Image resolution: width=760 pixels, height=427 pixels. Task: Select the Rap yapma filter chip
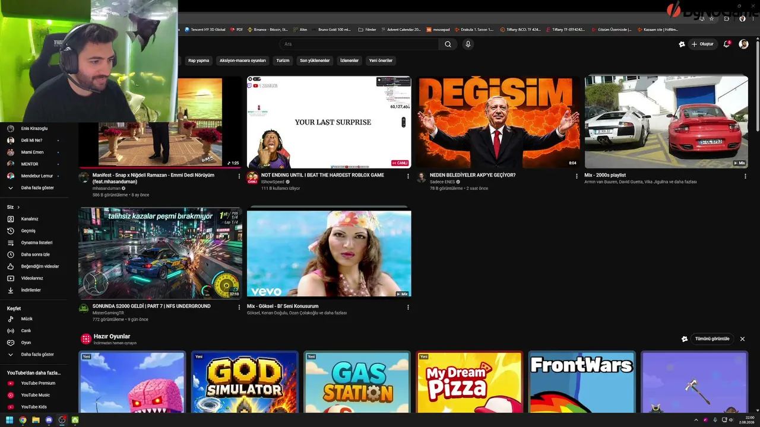tap(198, 60)
